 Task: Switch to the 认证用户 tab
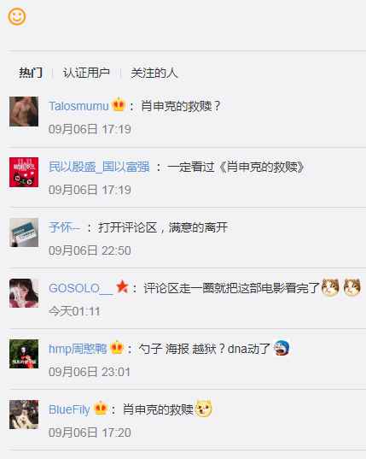(x=86, y=73)
